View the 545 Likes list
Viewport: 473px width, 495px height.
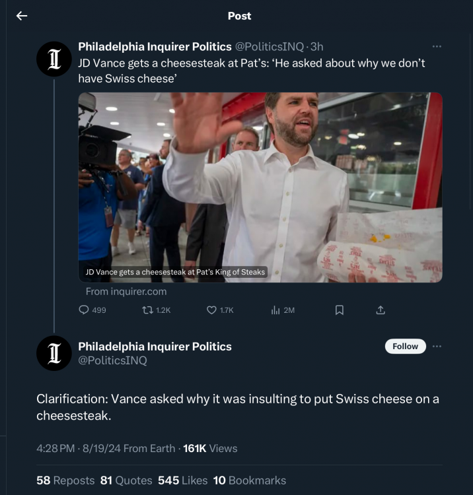(183, 480)
